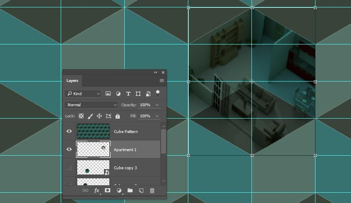Hide the Apartment 1 layer
351x203 pixels.
click(69, 149)
